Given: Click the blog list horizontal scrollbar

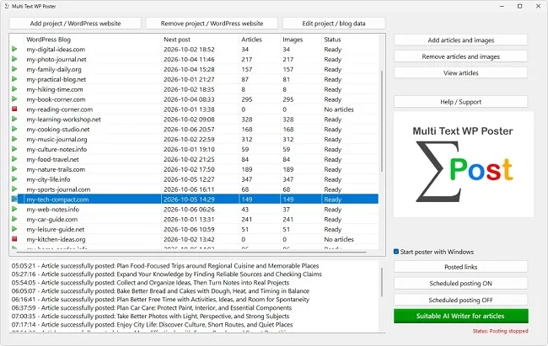Looking at the screenshot, I should (191, 252).
